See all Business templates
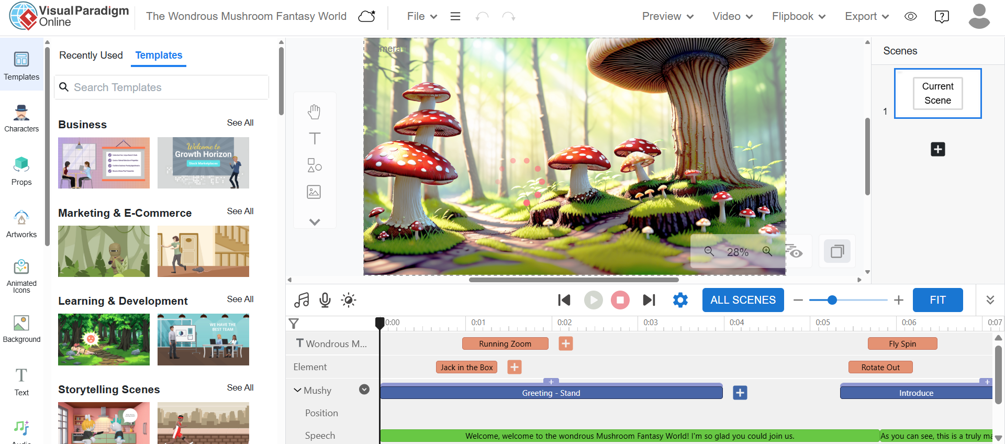Screen dimensions: 1005x444 [x=240, y=123]
